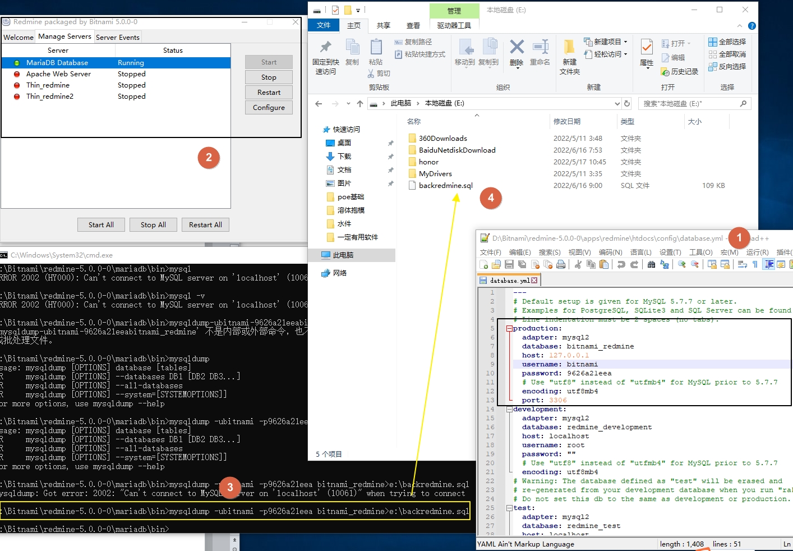
Task: Click 驱动器工具 ribbon tab in Explorer
Action: point(454,26)
